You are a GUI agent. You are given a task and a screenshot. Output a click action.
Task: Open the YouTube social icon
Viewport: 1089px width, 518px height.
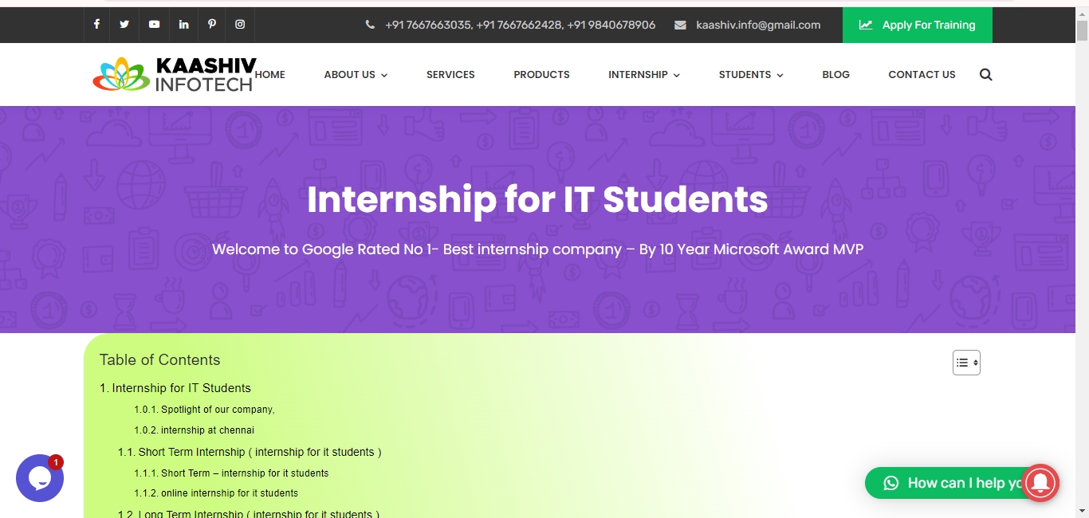[154, 25]
